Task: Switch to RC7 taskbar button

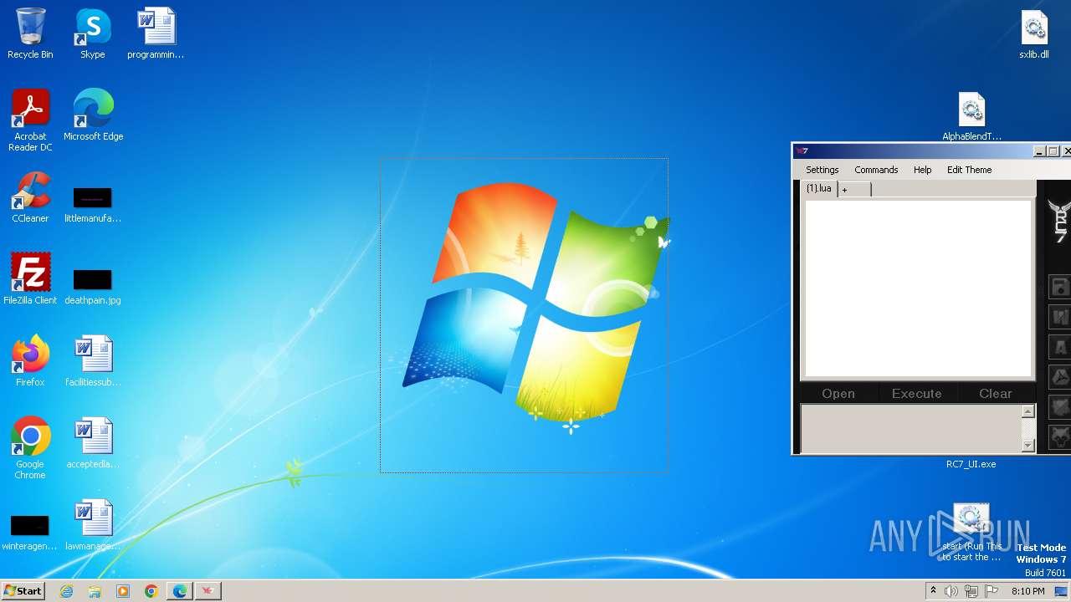Action: click(208, 591)
